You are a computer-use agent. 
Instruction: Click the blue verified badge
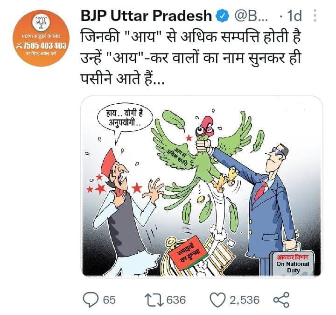[223, 16]
